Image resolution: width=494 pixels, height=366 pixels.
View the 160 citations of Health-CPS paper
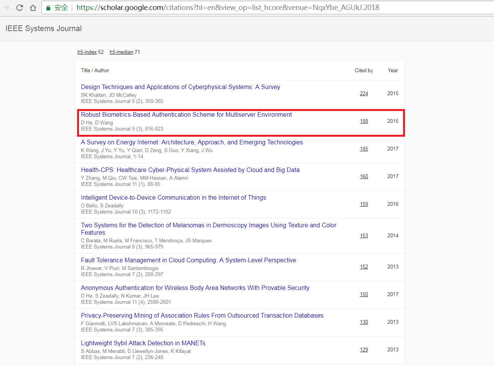click(x=364, y=177)
